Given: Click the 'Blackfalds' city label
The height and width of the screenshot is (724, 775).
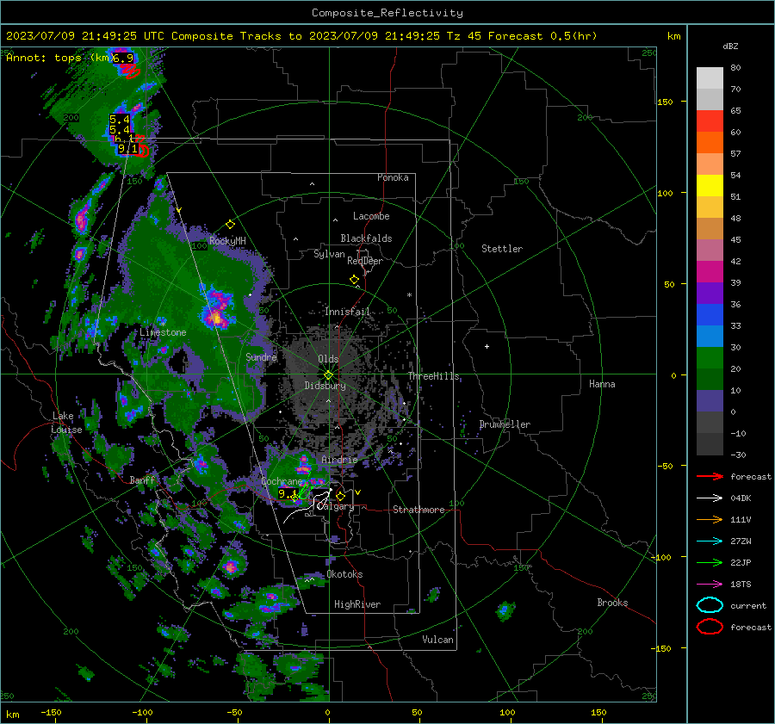Looking at the screenshot, I should (366, 238).
